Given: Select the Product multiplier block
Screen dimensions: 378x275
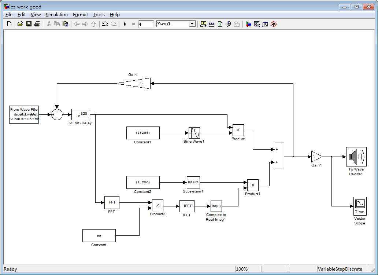Looking at the screenshot, I should (x=238, y=130).
